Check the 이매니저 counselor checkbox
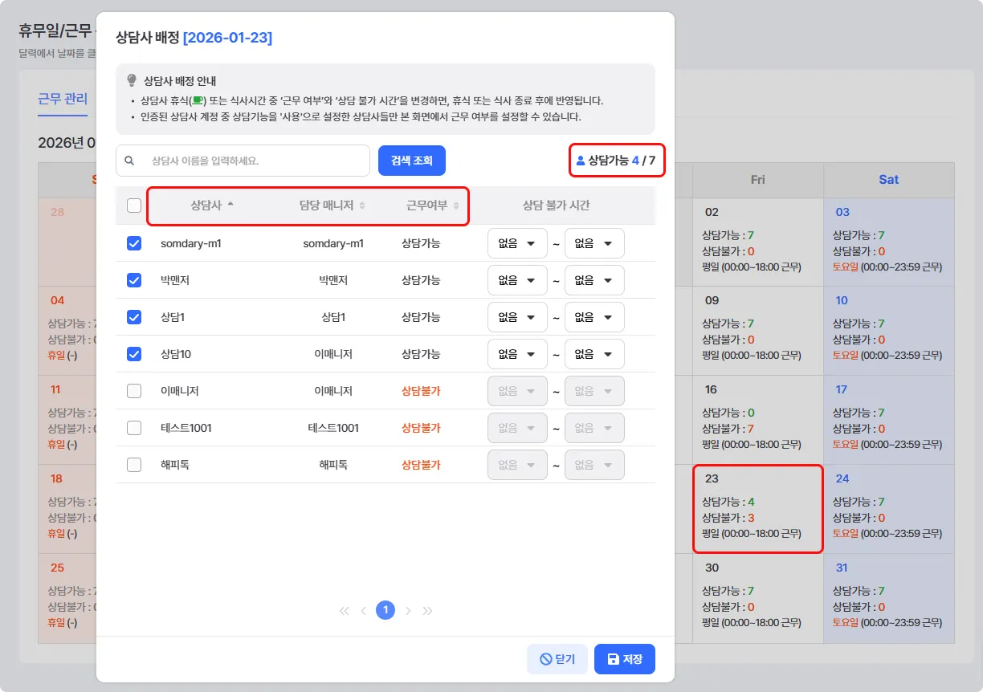 point(134,391)
